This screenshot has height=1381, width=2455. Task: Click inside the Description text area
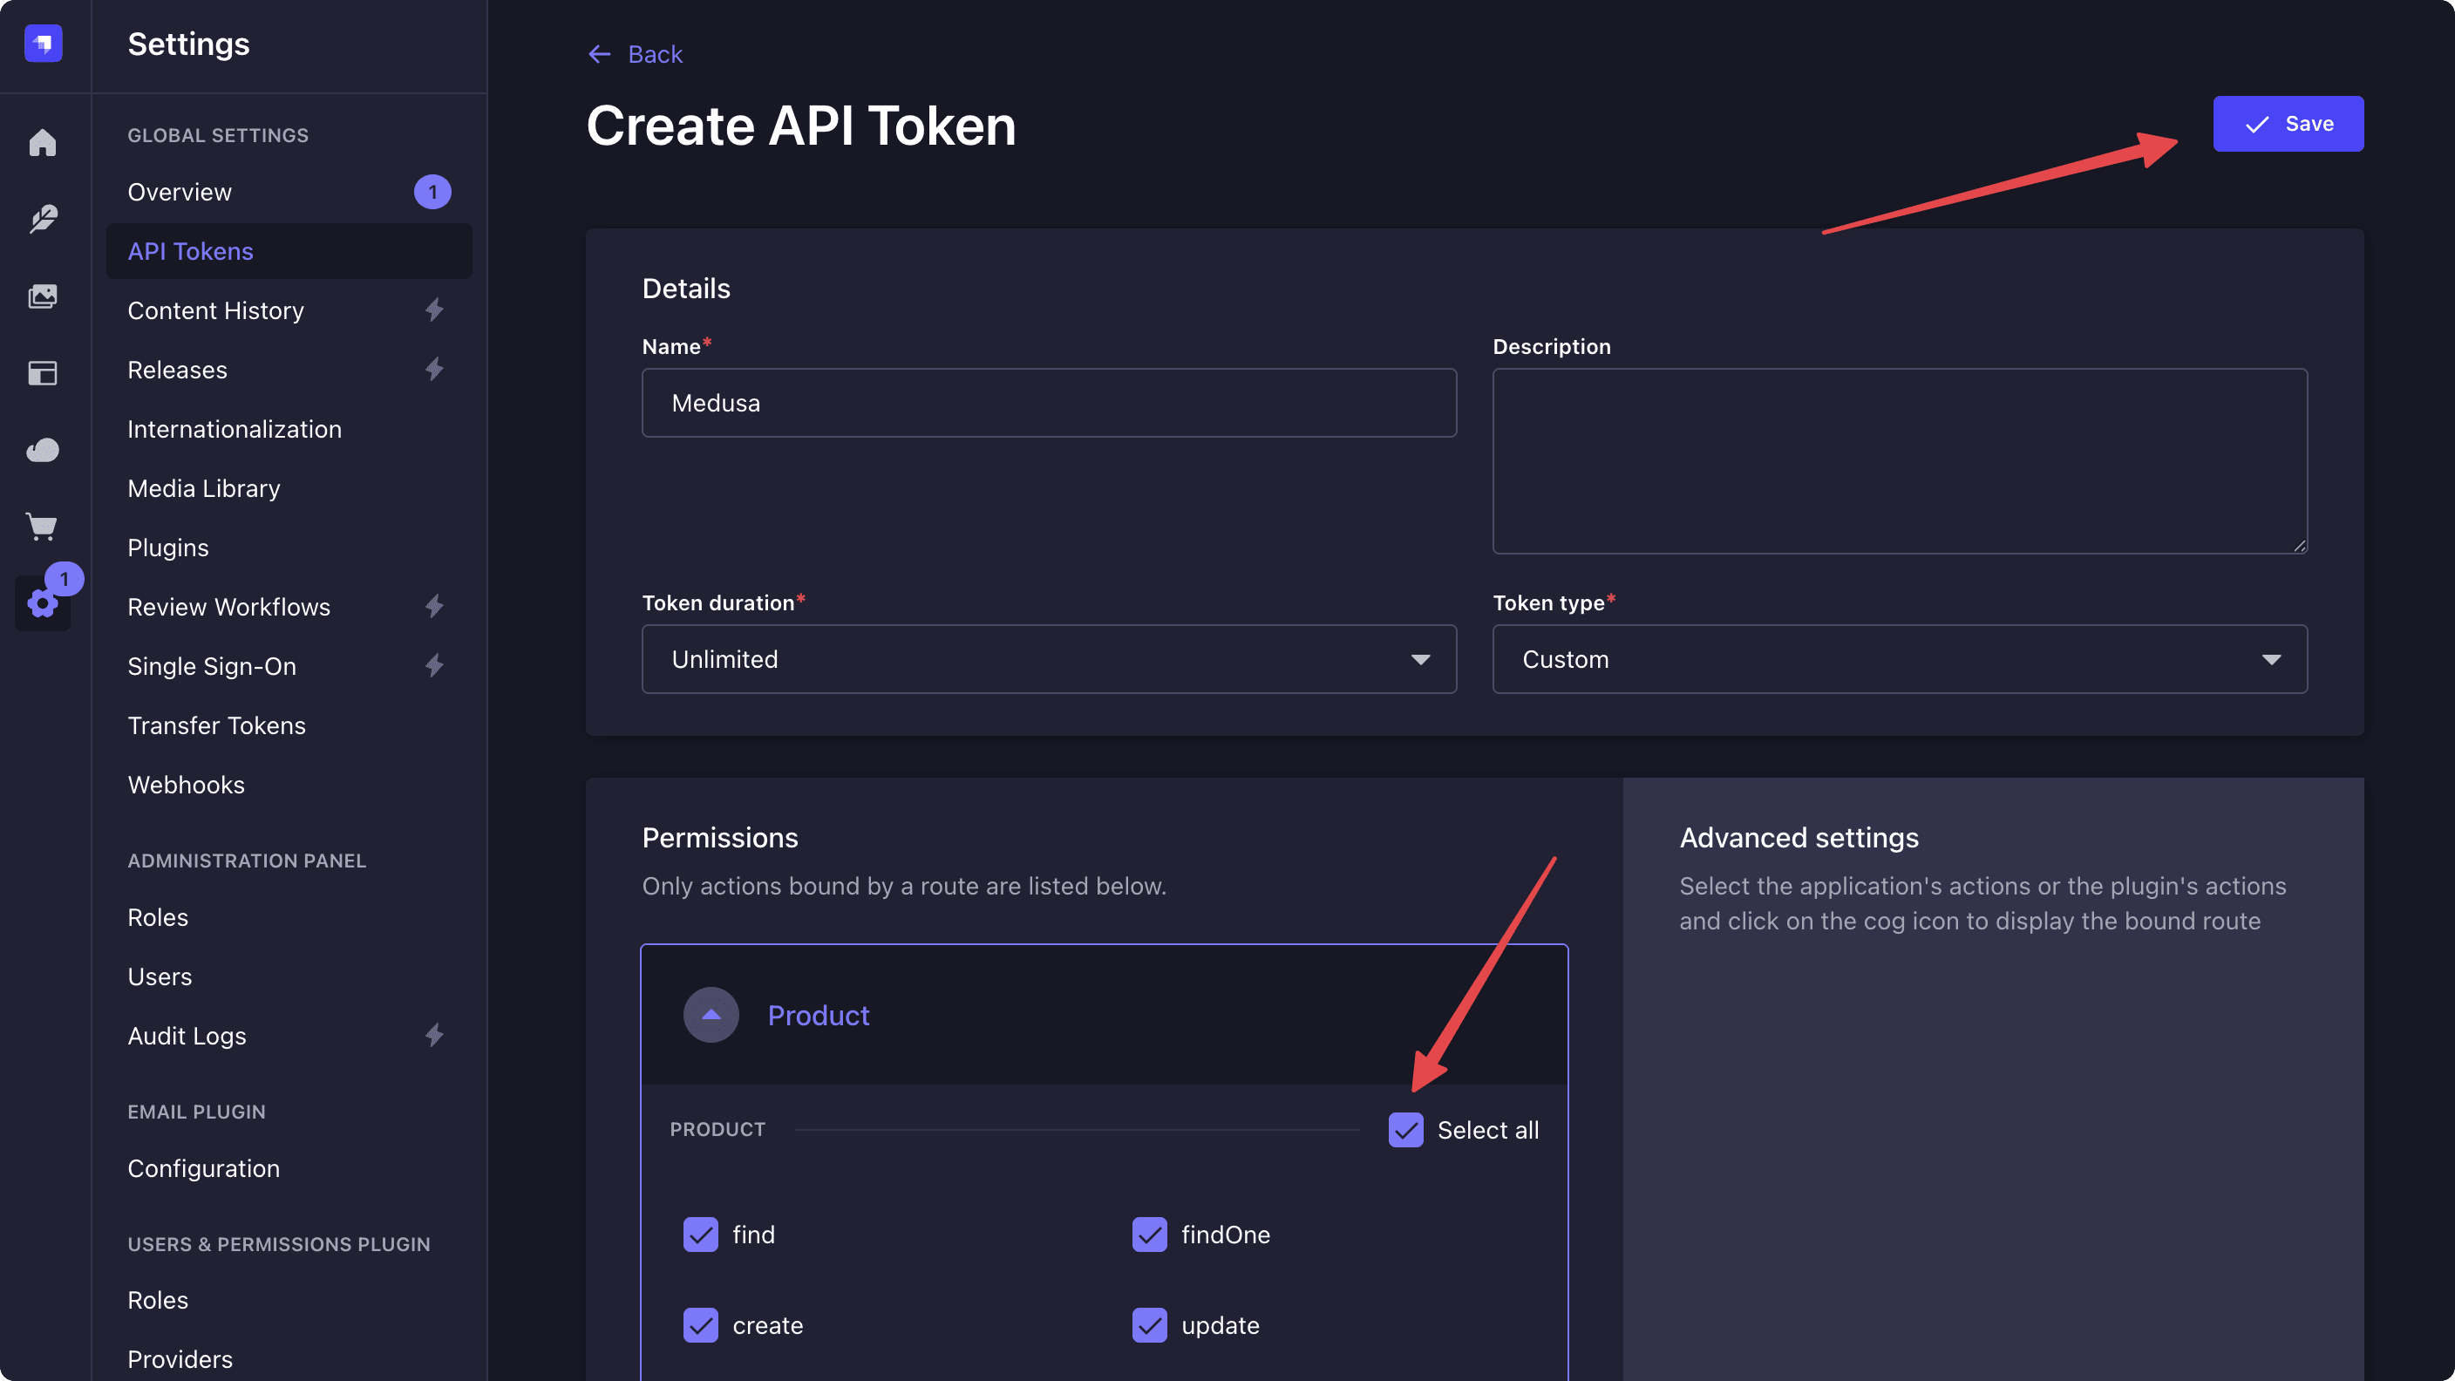[x=1899, y=462]
